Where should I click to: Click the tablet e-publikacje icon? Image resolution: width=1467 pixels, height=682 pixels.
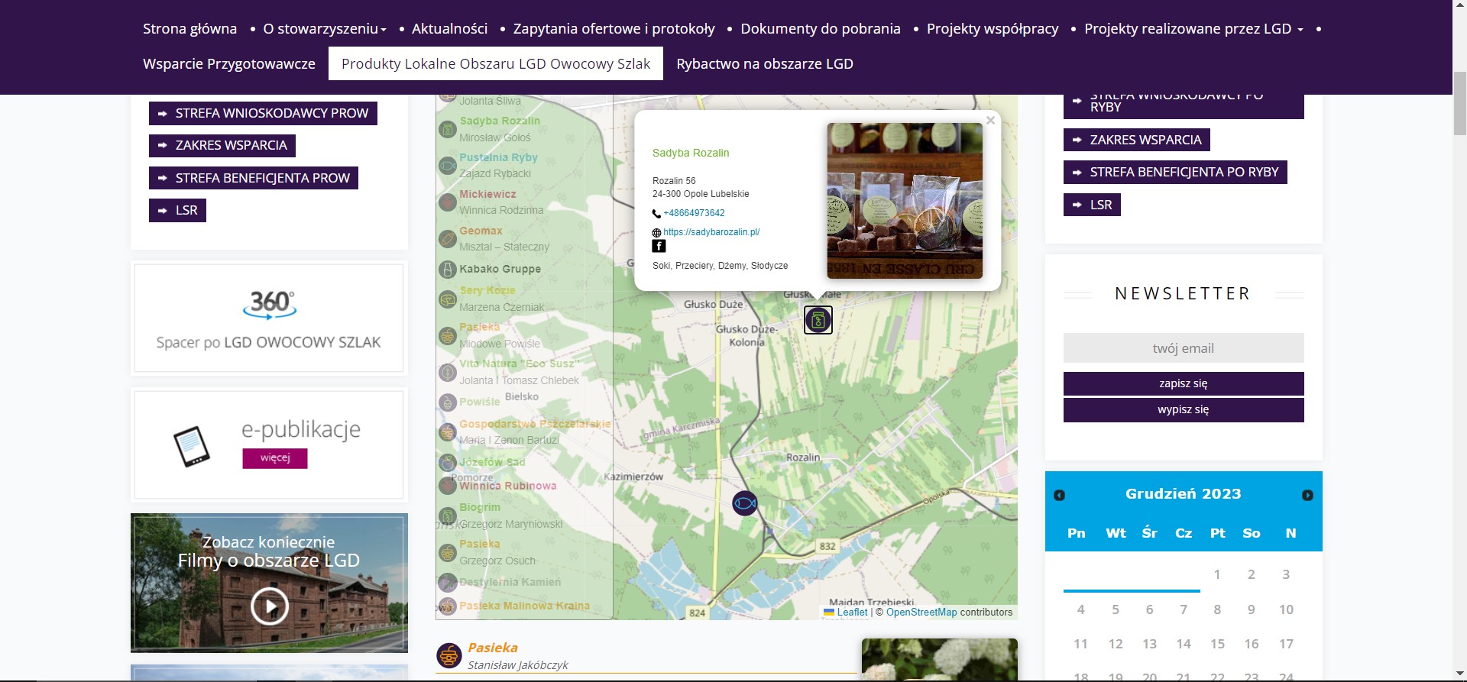(x=191, y=446)
